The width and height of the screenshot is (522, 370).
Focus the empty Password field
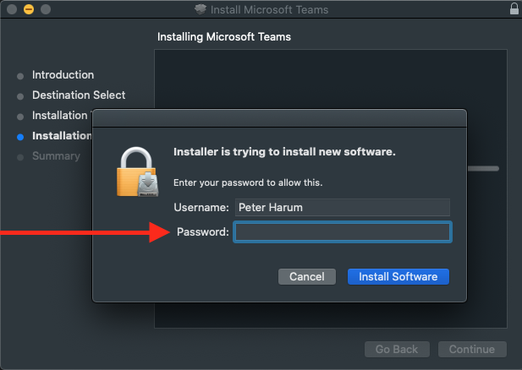(342, 232)
